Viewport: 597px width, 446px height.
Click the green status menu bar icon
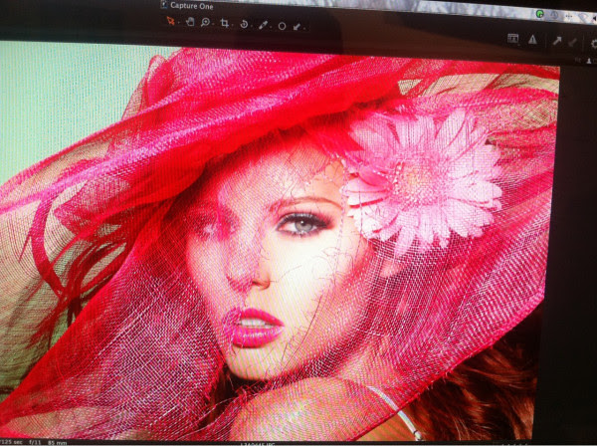pyautogui.click(x=539, y=14)
